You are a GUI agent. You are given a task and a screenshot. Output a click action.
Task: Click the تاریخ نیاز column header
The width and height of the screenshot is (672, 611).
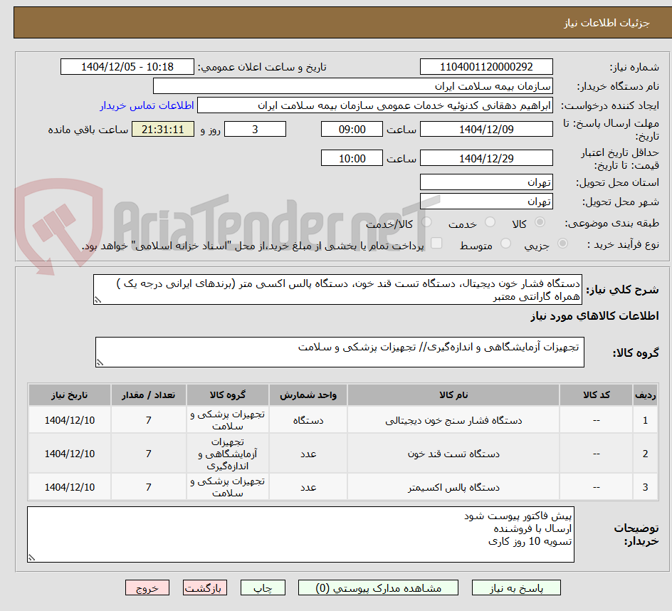point(70,395)
